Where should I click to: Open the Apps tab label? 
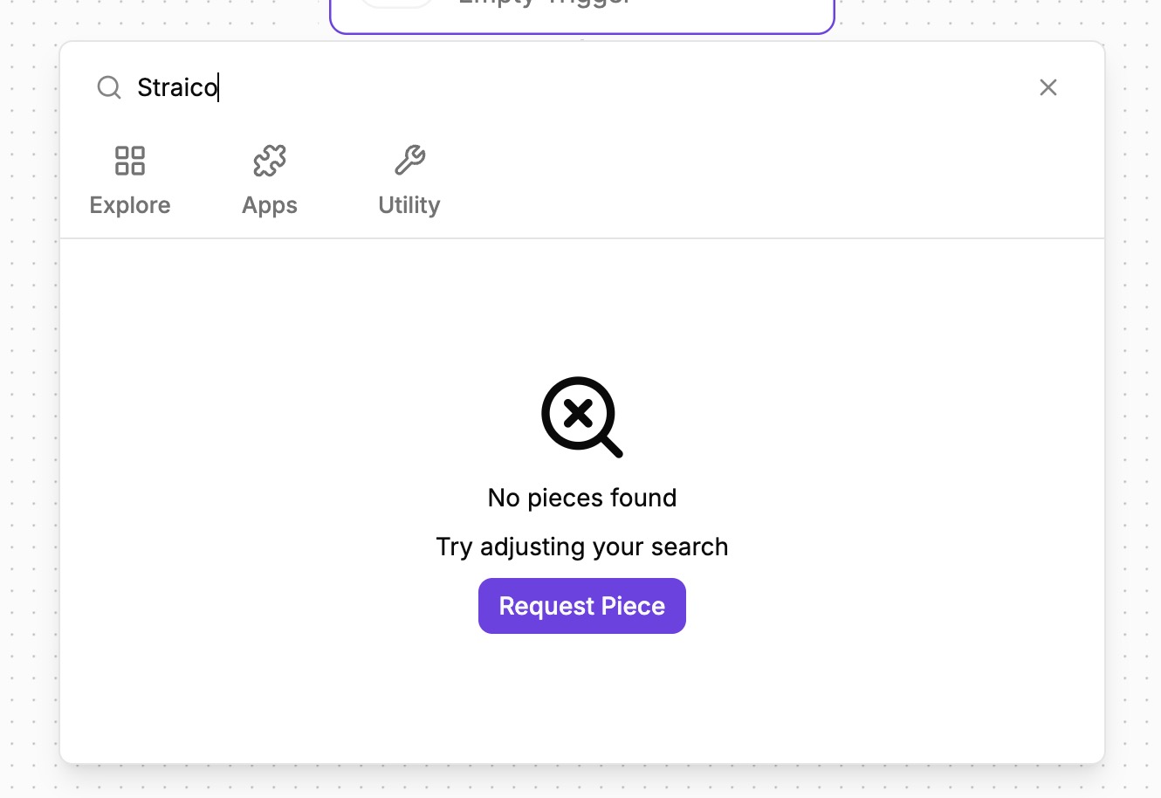270,205
